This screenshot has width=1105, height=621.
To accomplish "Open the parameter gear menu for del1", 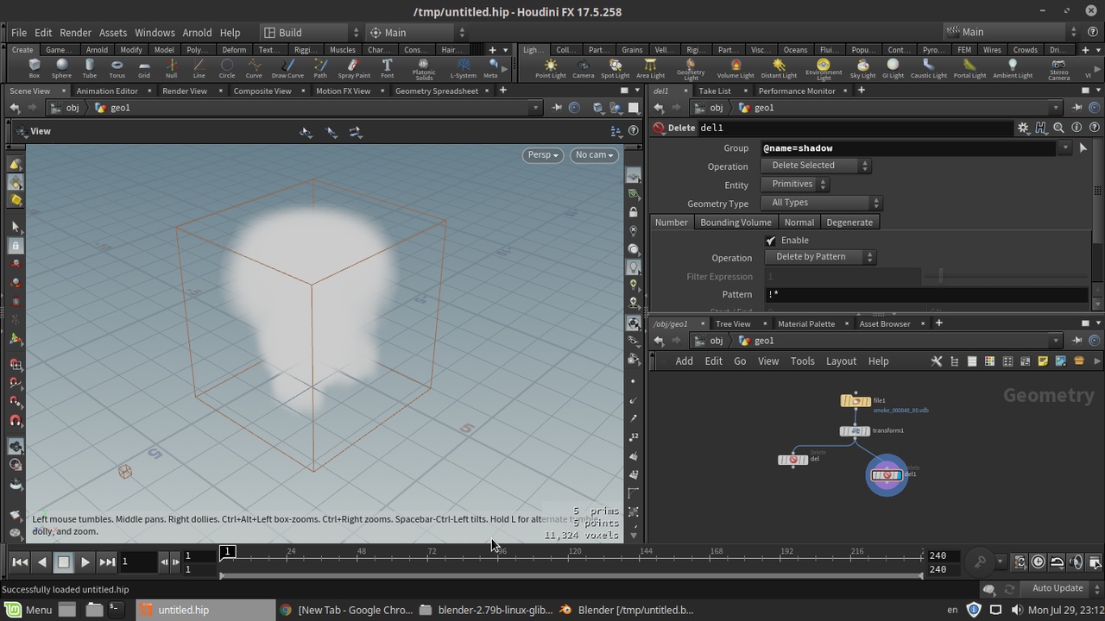I will tap(1023, 128).
